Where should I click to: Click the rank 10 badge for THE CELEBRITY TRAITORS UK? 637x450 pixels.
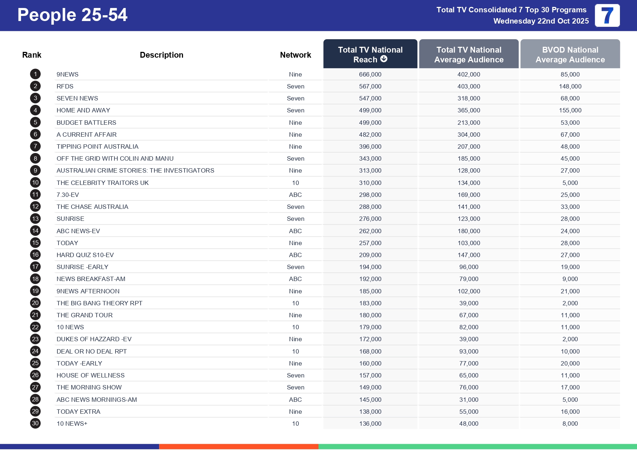tap(35, 182)
